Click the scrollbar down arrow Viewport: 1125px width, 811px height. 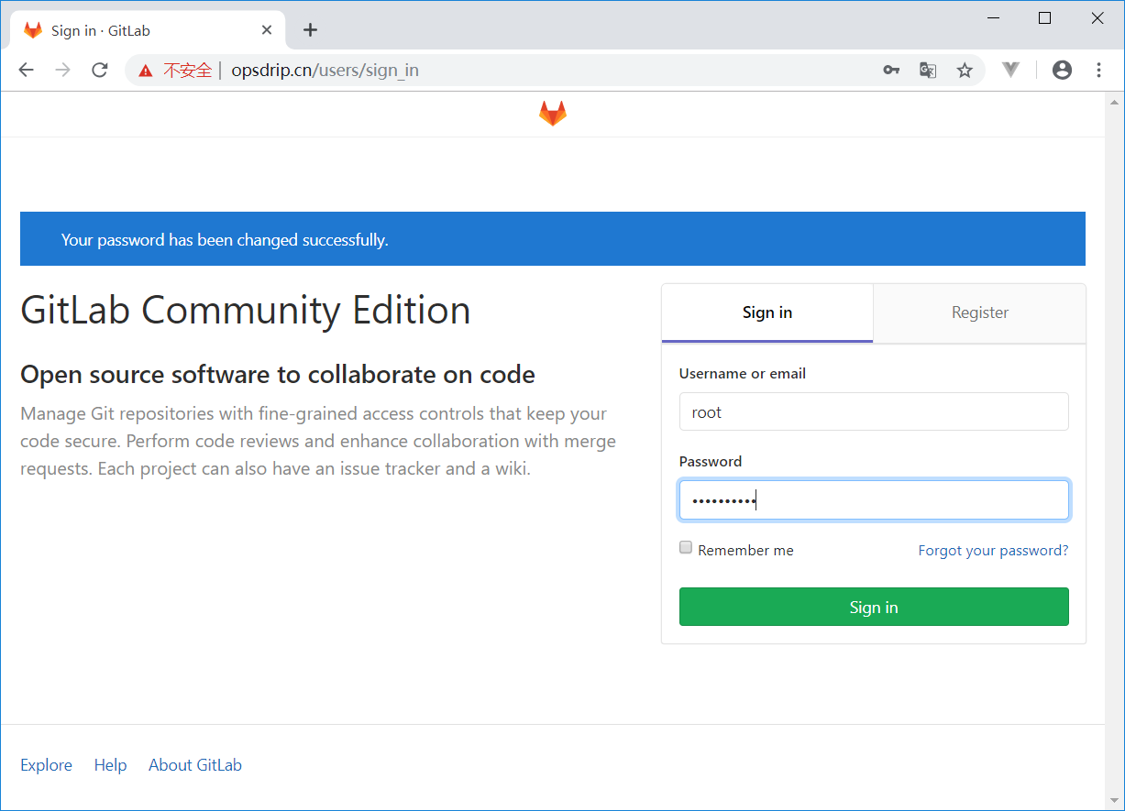point(1115,802)
